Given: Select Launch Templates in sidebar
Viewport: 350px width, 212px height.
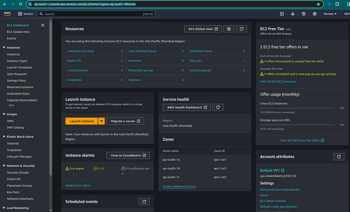Looking at the screenshot, I should (x=20, y=67).
